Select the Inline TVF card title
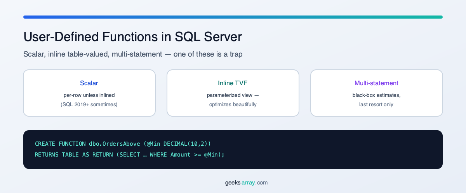 pos(233,83)
